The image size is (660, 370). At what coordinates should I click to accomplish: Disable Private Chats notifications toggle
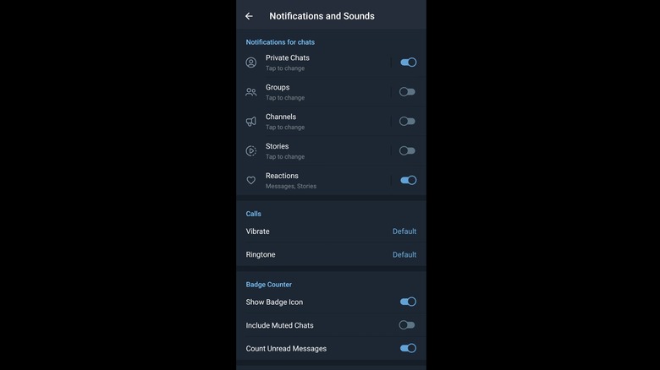(408, 63)
